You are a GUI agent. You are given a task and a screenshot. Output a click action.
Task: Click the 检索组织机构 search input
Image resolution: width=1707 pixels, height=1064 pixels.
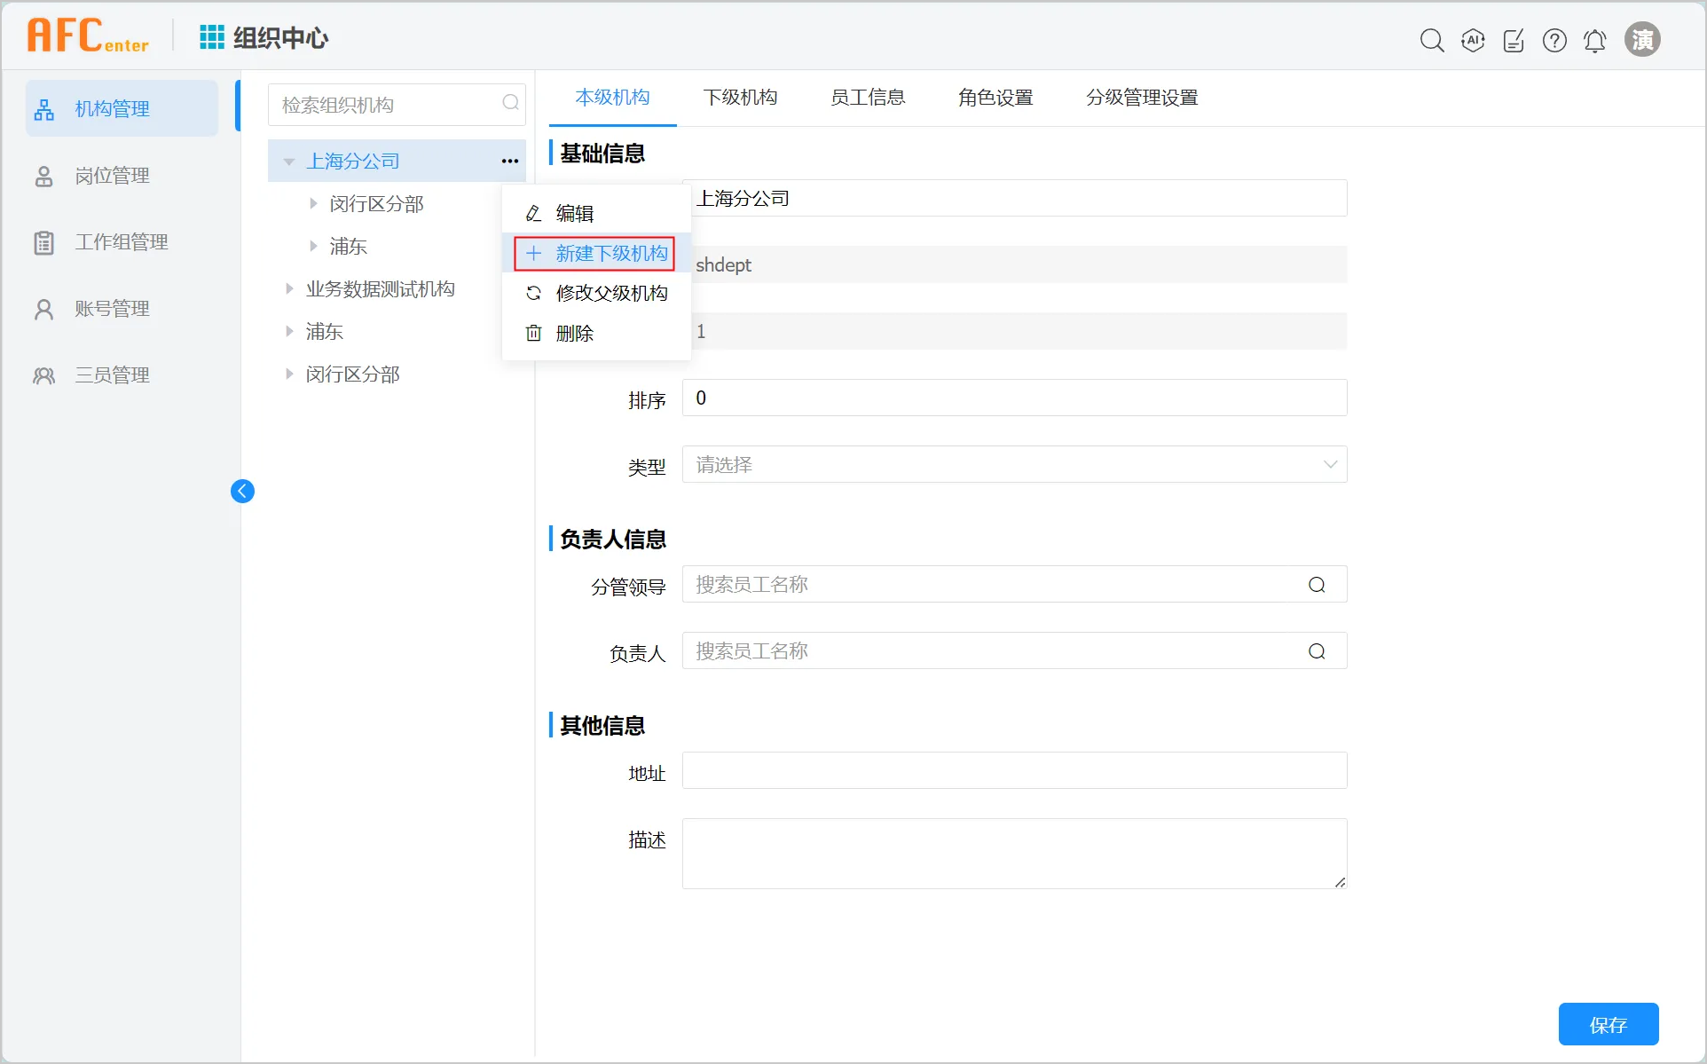[386, 105]
